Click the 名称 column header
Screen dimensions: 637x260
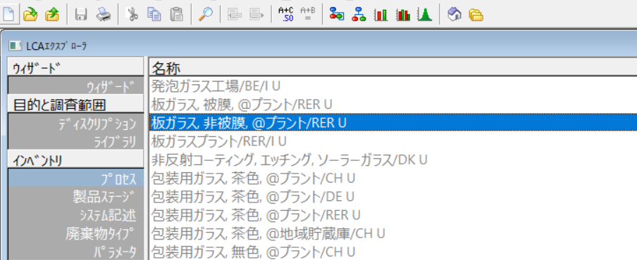[x=393, y=67]
